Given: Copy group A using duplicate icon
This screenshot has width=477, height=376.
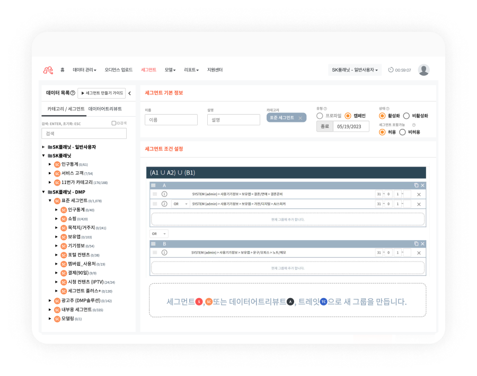Looking at the screenshot, I should coord(416,185).
